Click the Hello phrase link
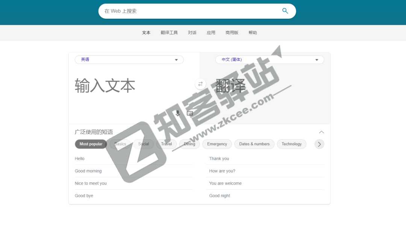This screenshot has width=406, height=230. (x=79, y=158)
